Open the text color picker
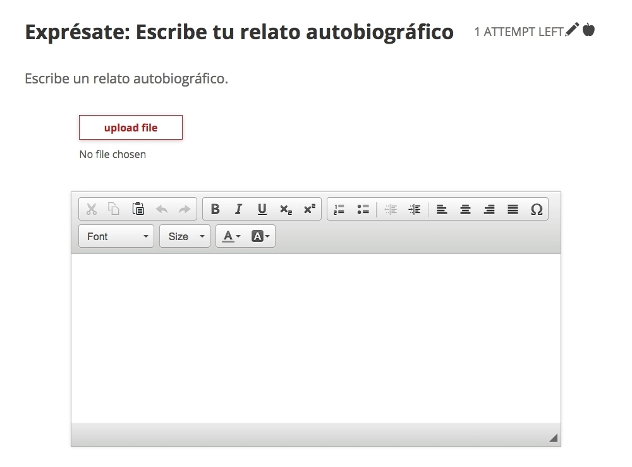This screenshot has width=632, height=467. [x=231, y=236]
